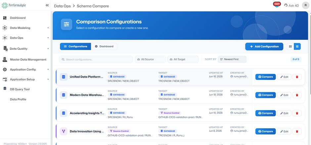
Task: Click the Schema Compare breadcrumb text
Action: click(x=93, y=6)
